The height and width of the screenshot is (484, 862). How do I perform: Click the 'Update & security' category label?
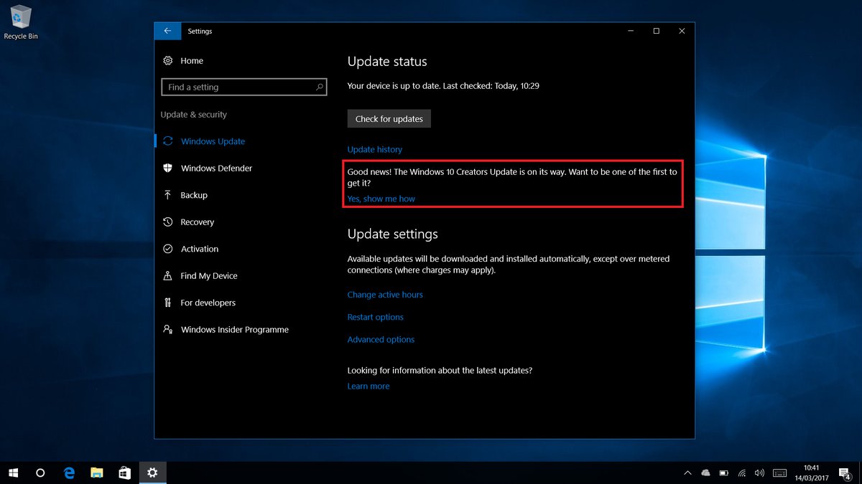pyautogui.click(x=193, y=114)
